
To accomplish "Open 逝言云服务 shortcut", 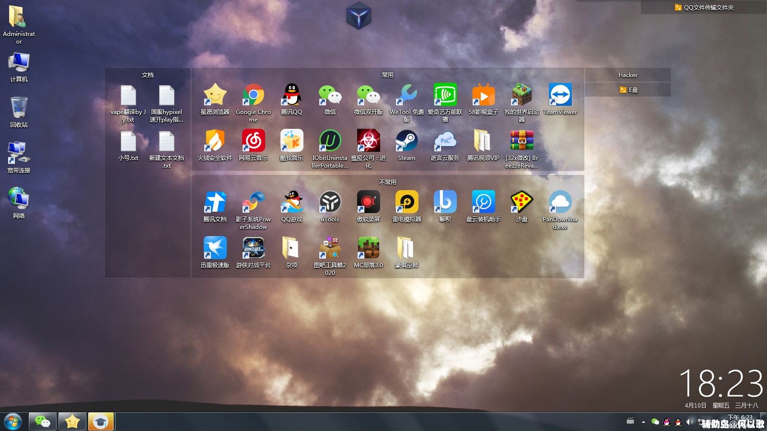I will (x=445, y=146).
